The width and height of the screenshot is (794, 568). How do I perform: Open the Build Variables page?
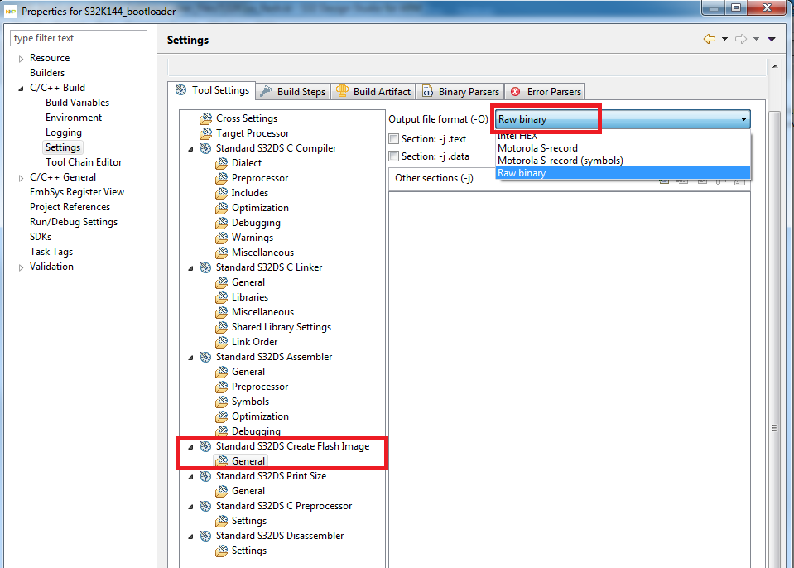(x=77, y=103)
